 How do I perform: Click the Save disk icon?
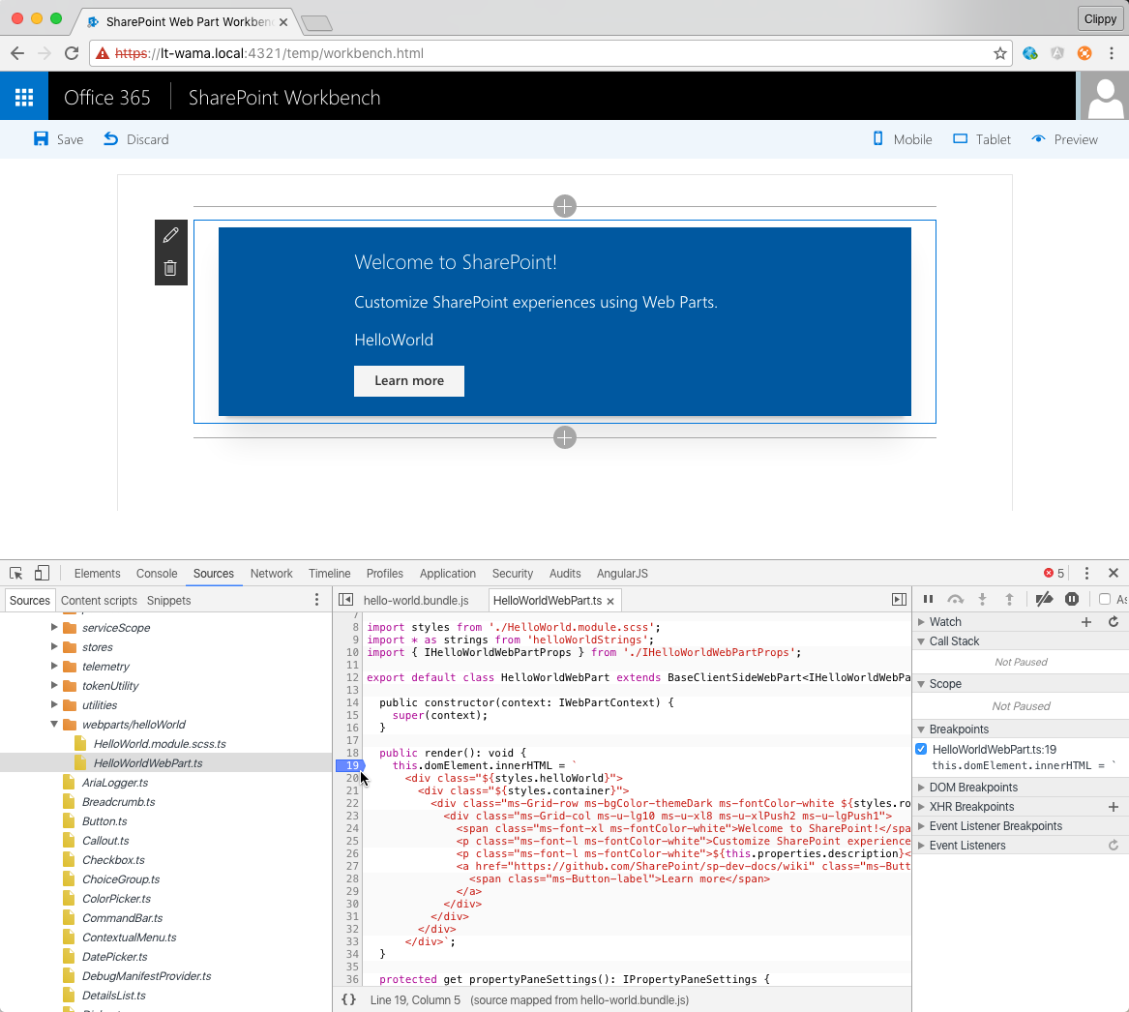point(41,139)
